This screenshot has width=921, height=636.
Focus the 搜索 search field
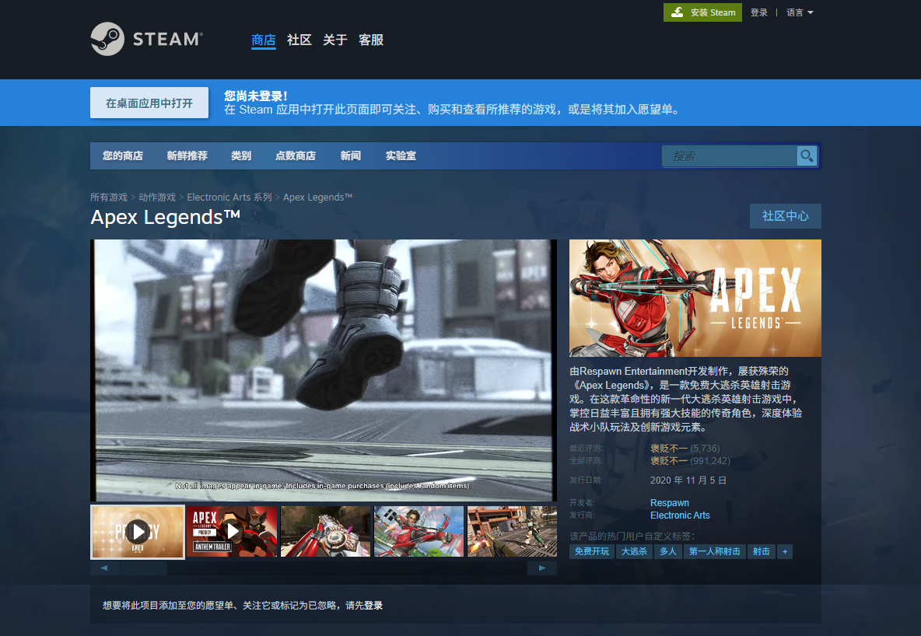730,156
